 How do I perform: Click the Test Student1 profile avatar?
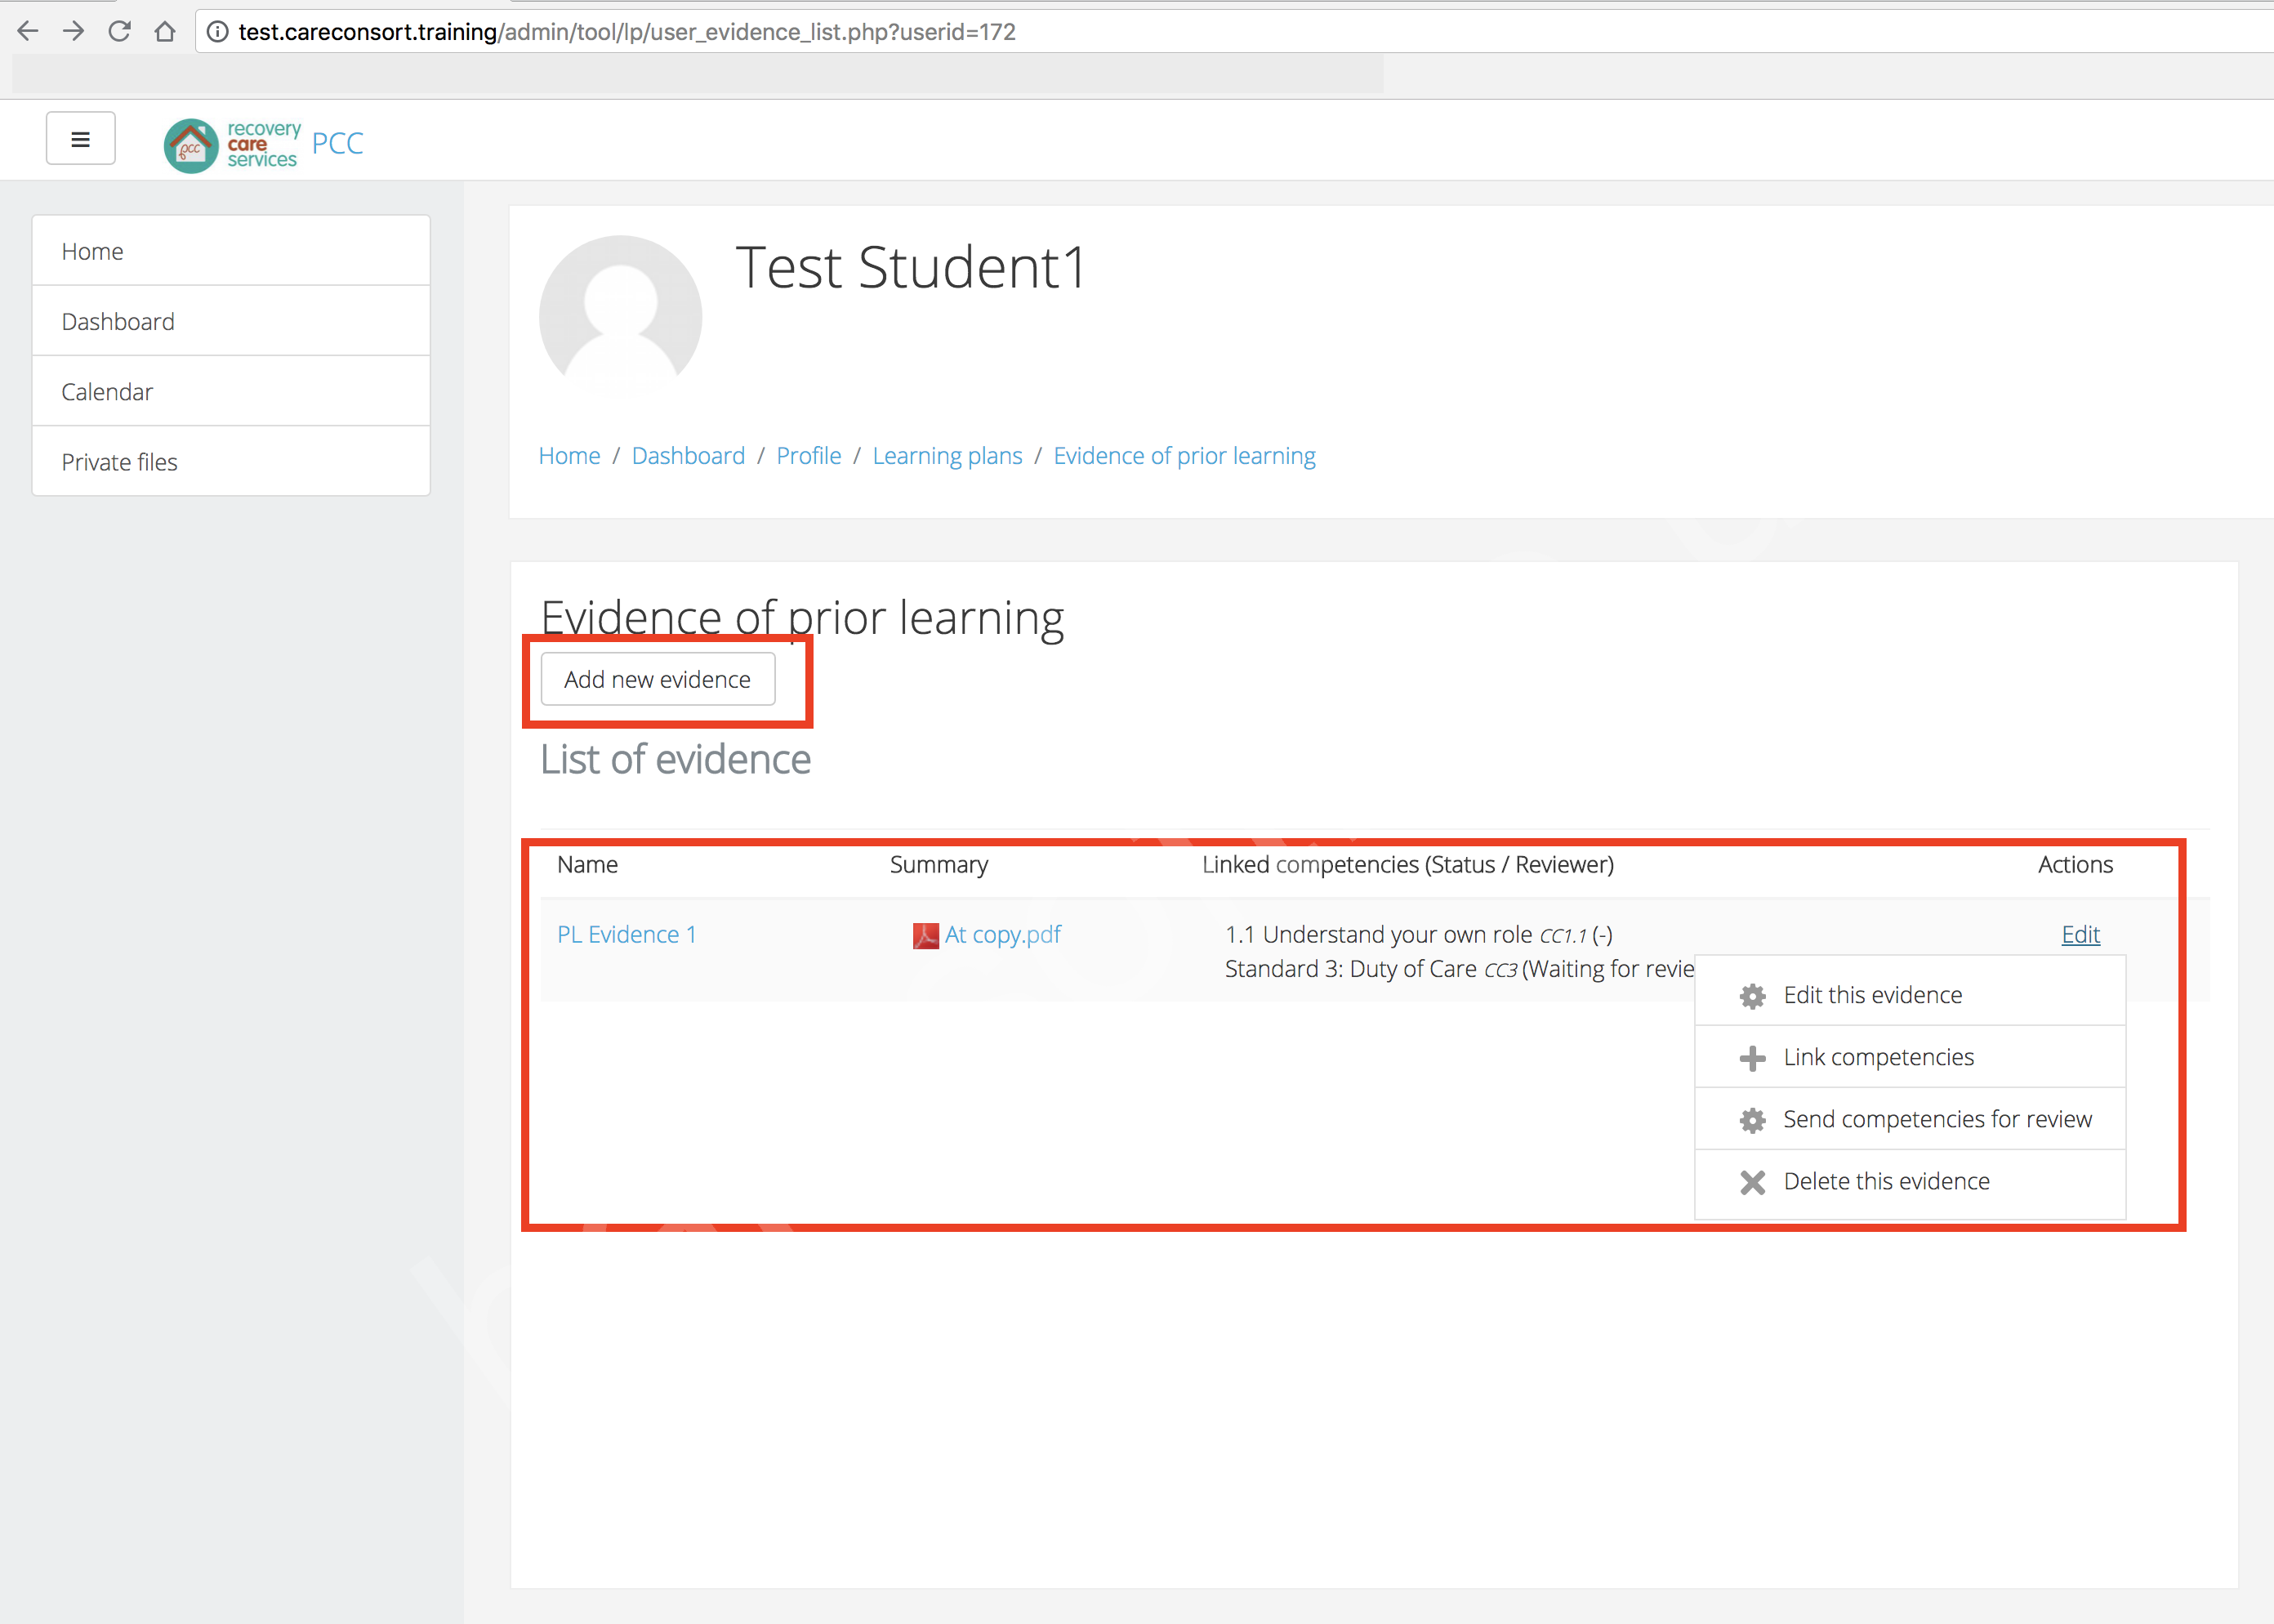620,317
